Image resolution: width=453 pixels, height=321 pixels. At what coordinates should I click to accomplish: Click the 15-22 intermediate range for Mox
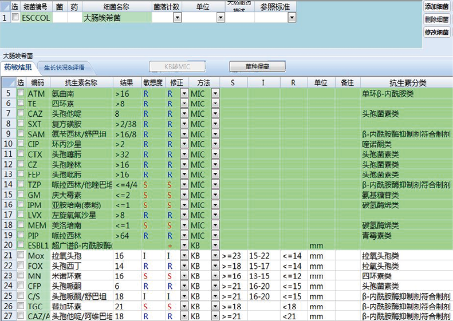click(263, 256)
